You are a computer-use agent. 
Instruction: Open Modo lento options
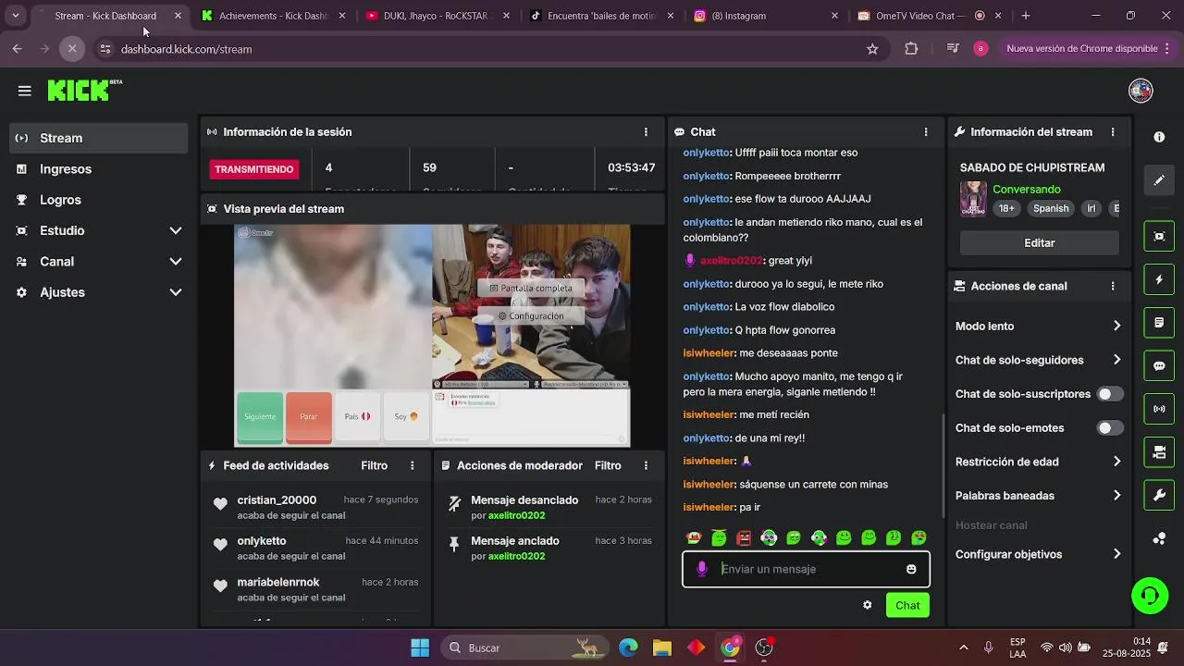1038,327
